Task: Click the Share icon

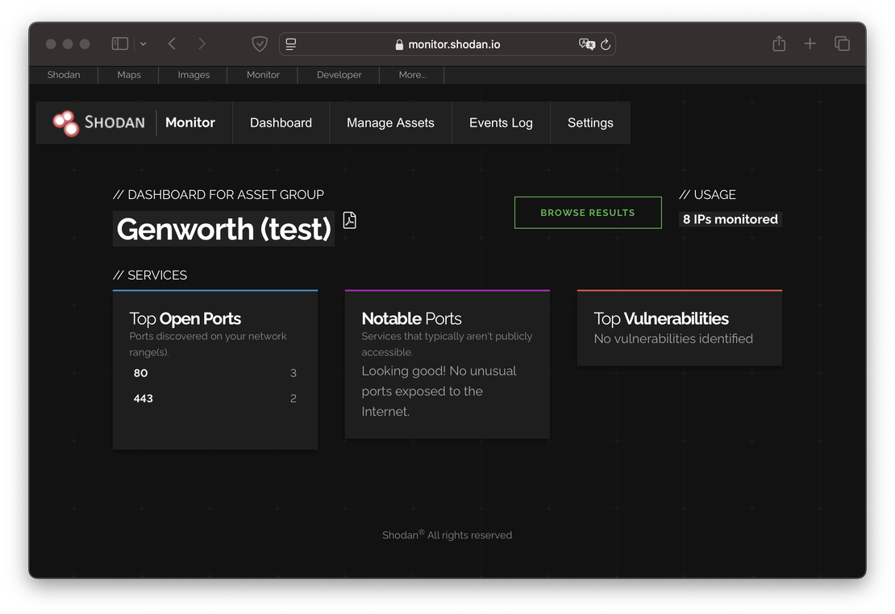Action: pos(779,44)
